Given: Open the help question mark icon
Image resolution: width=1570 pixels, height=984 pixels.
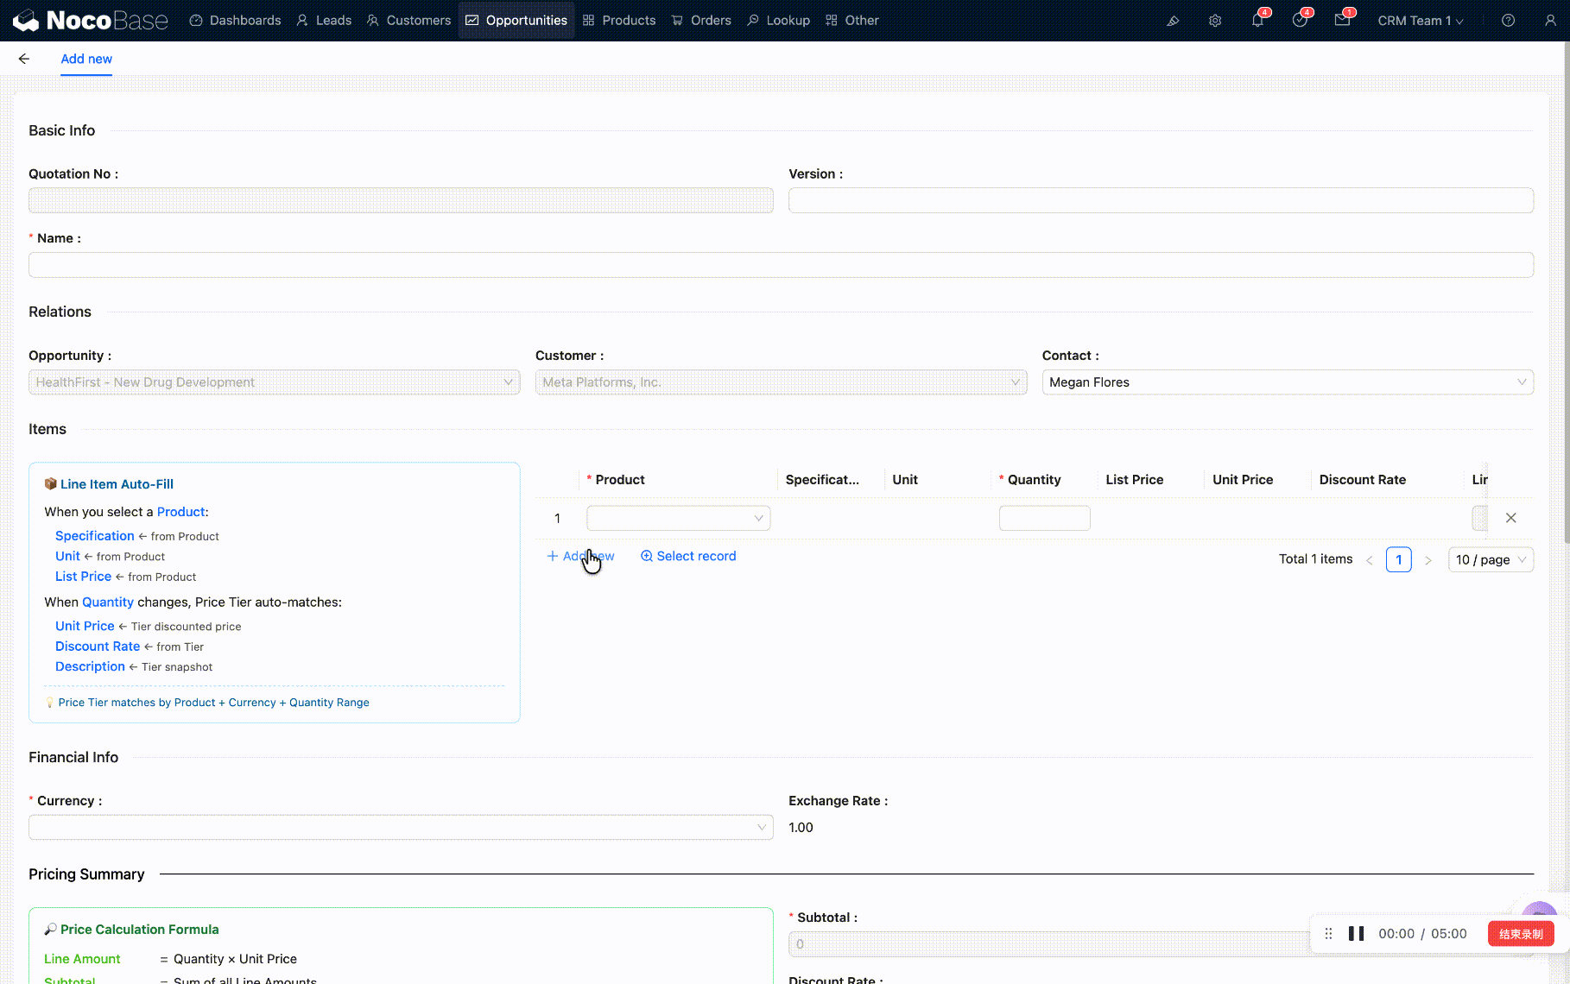Looking at the screenshot, I should tap(1508, 21).
